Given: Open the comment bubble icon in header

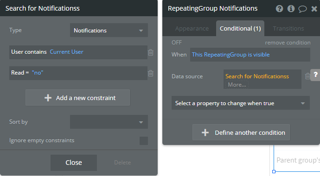Looking at the screenshot, I should pos(302,9).
